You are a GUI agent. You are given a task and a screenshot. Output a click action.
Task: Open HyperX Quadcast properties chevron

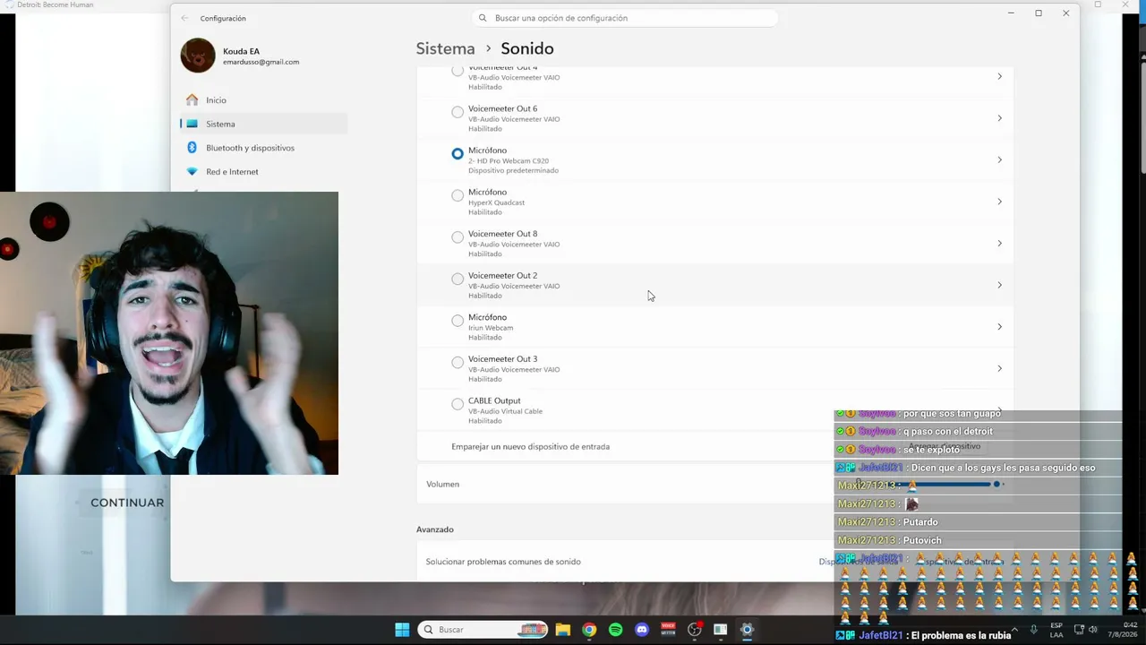click(x=999, y=202)
